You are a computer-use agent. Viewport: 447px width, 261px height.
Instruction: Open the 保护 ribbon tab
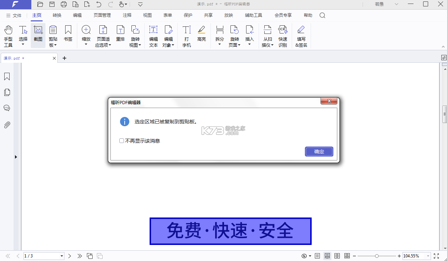[188, 15]
